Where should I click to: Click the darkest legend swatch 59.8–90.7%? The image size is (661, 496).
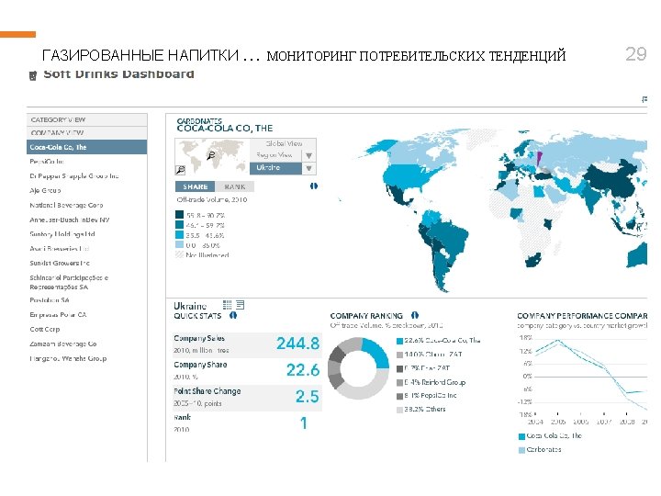point(179,215)
